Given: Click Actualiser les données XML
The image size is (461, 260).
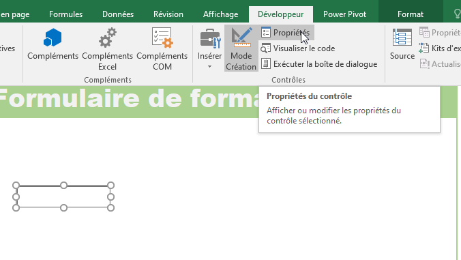Looking at the screenshot, I should [x=440, y=64].
